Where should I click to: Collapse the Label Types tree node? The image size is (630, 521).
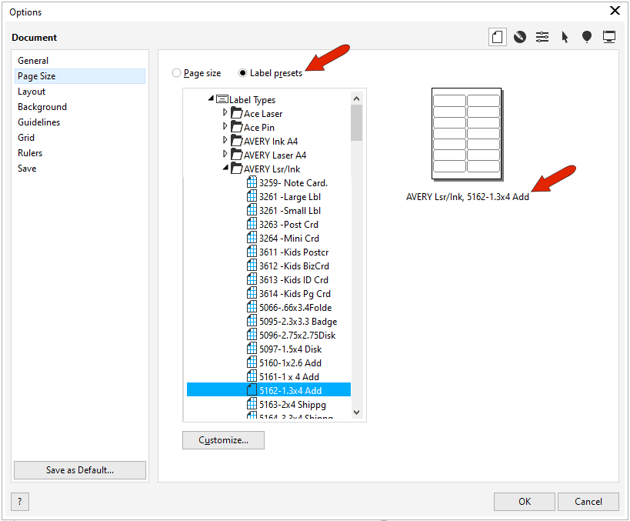211,99
